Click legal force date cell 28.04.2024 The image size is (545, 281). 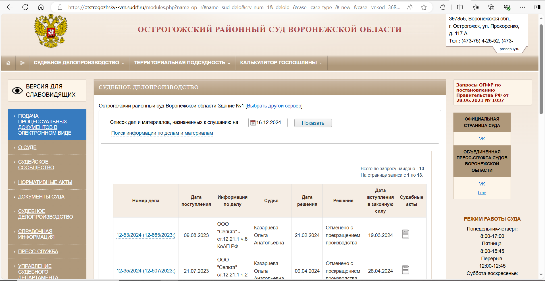click(x=380, y=271)
